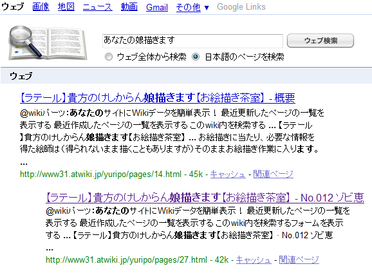Click the search query input field
The height and width of the screenshot is (273, 372).
(192, 41)
